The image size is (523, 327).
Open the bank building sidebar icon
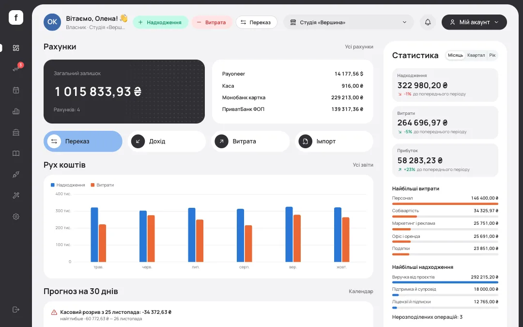[15, 132]
